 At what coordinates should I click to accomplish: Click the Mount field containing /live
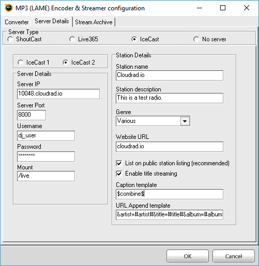[46, 176]
